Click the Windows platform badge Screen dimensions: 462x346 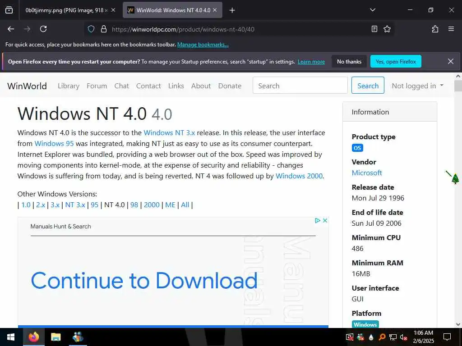point(365,324)
